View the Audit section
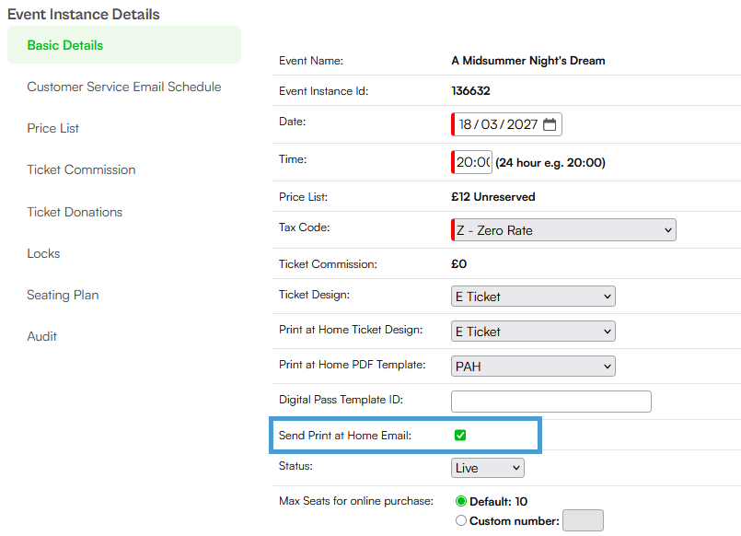Screen dimensions: 741x536 pos(42,336)
